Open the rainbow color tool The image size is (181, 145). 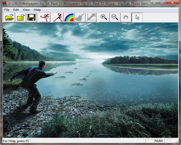pyautogui.click(x=69, y=17)
